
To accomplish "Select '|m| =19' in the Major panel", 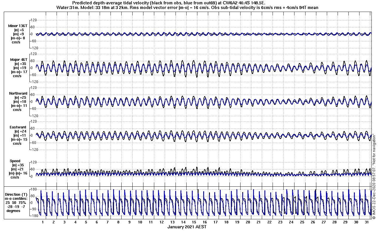I will (20, 68).
